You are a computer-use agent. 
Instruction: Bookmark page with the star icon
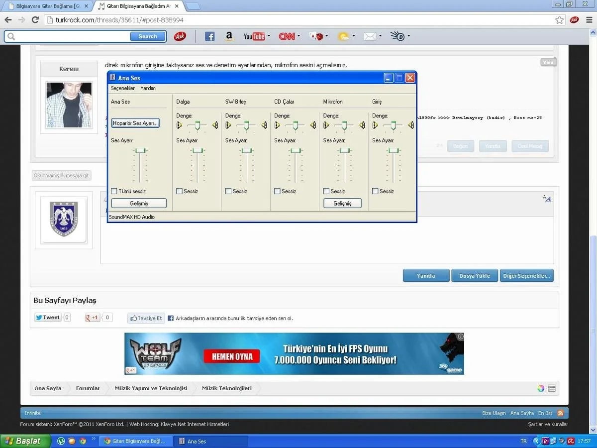click(x=560, y=20)
